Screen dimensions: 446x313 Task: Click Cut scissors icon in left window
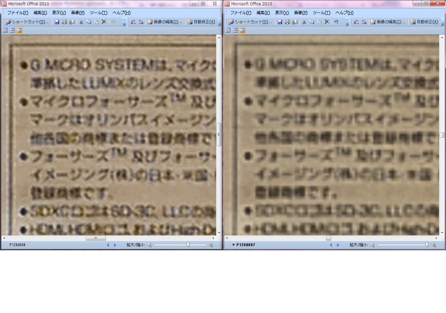point(81,22)
